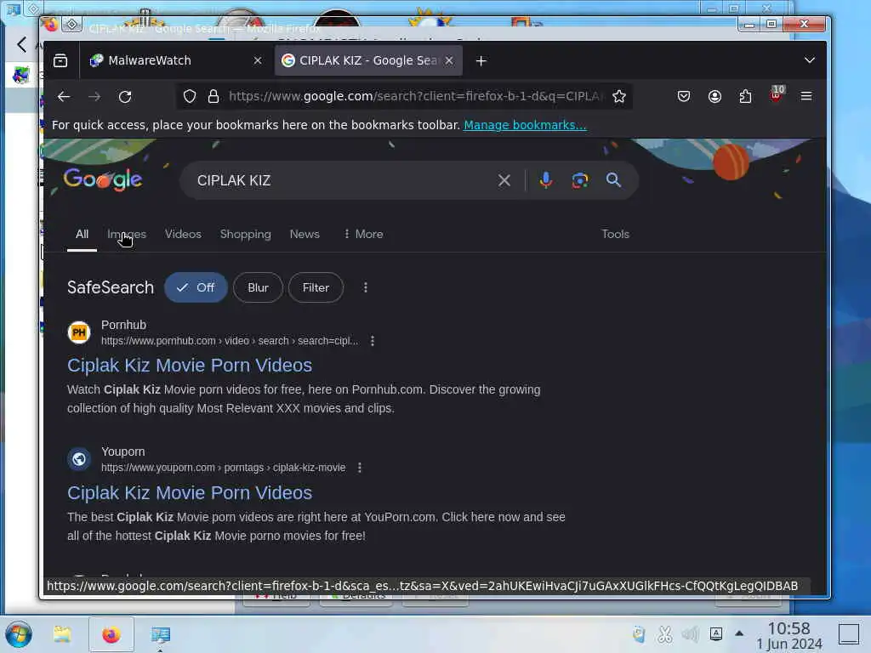Switch to Images results tab
The width and height of the screenshot is (871, 653).
point(127,235)
